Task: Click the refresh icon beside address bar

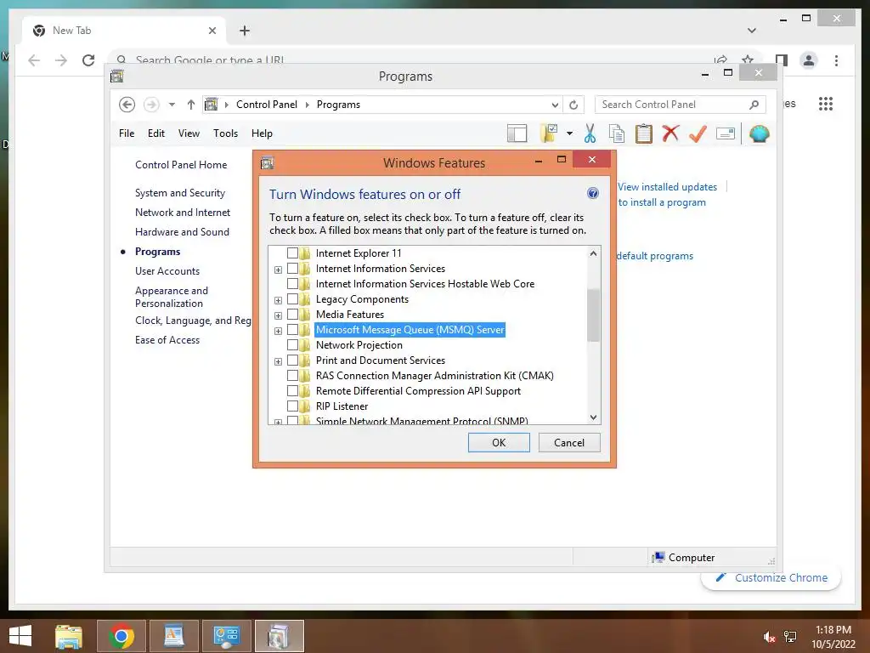Action: [573, 105]
